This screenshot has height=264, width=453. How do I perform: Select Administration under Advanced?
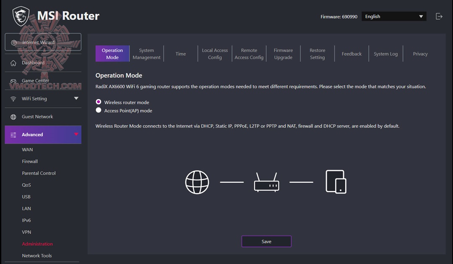37,244
